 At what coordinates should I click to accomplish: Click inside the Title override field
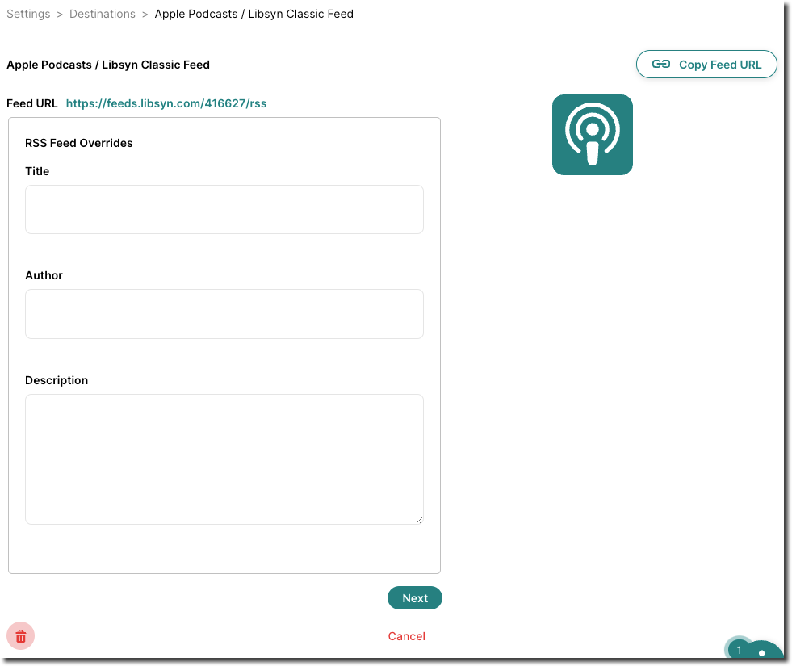(x=224, y=209)
